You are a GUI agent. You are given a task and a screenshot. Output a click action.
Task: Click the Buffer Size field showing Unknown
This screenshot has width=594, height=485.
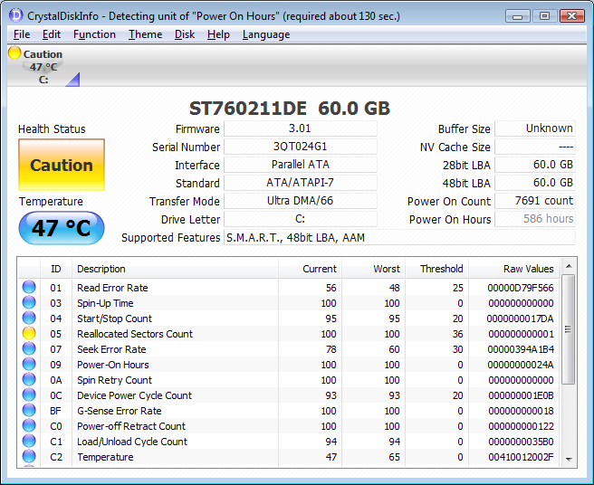tap(535, 128)
